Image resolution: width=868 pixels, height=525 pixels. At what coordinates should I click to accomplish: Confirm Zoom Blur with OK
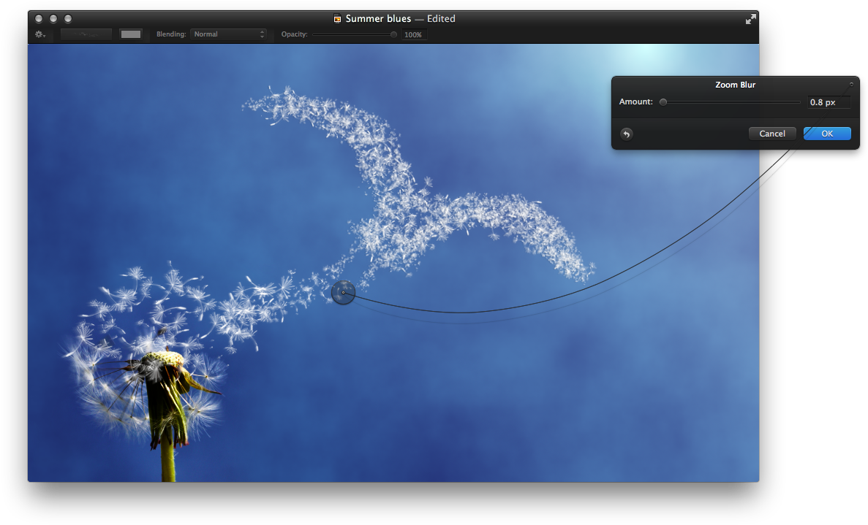pos(827,134)
